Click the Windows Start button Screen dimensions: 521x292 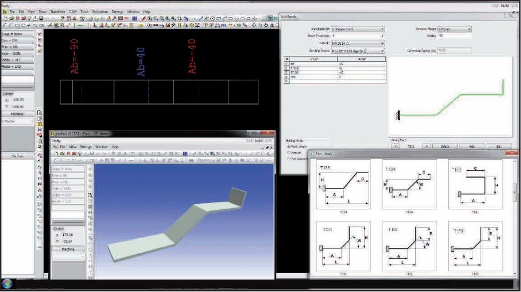tap(7, 284)
